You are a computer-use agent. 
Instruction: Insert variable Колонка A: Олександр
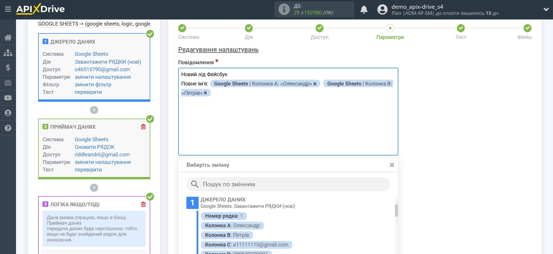click(232, 226)
